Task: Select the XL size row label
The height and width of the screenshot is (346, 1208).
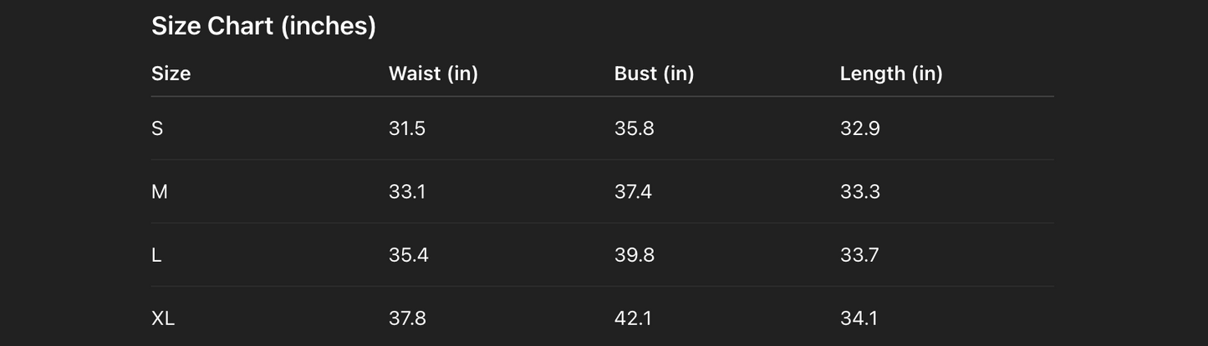Action: coord(163,318)
